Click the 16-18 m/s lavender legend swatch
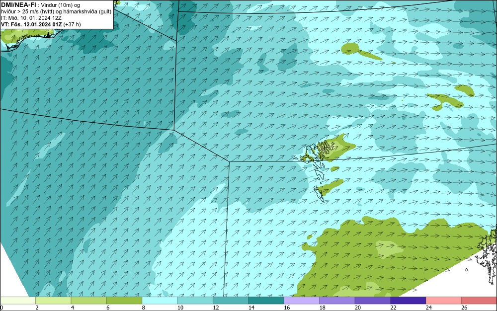497x311 pixels. click(x=302, y=301)
